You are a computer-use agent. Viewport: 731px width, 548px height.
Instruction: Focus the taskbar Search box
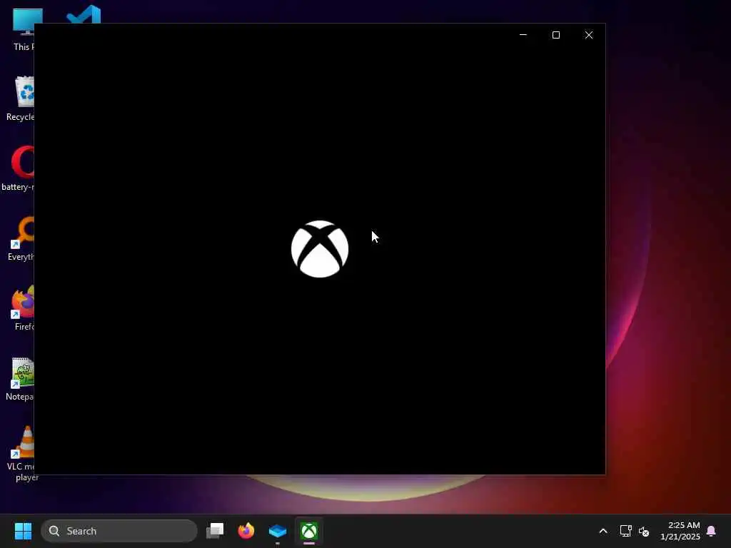coord(119,531)
